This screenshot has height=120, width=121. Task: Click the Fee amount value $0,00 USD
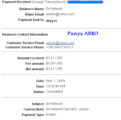pos(54,63)
